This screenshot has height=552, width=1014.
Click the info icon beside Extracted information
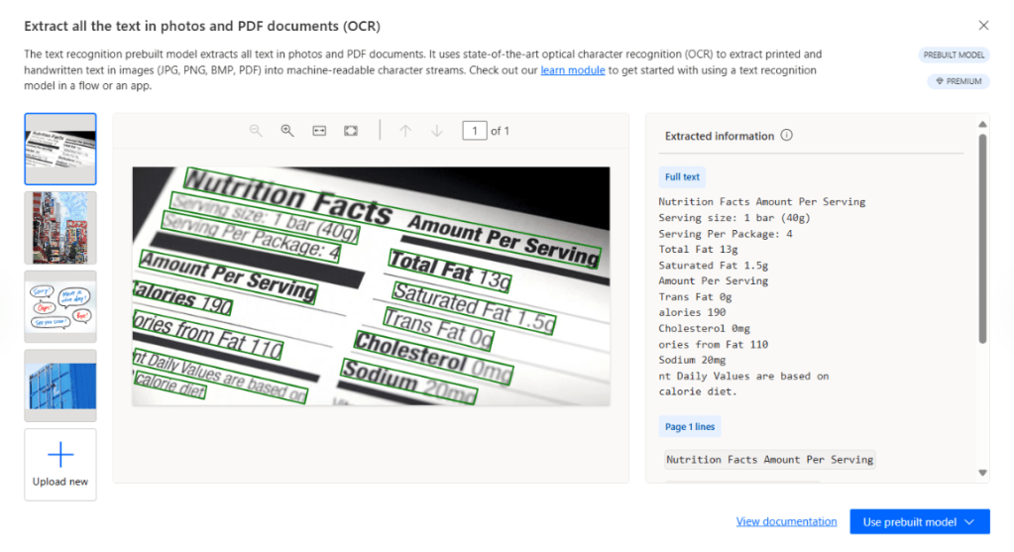point(786,136)
